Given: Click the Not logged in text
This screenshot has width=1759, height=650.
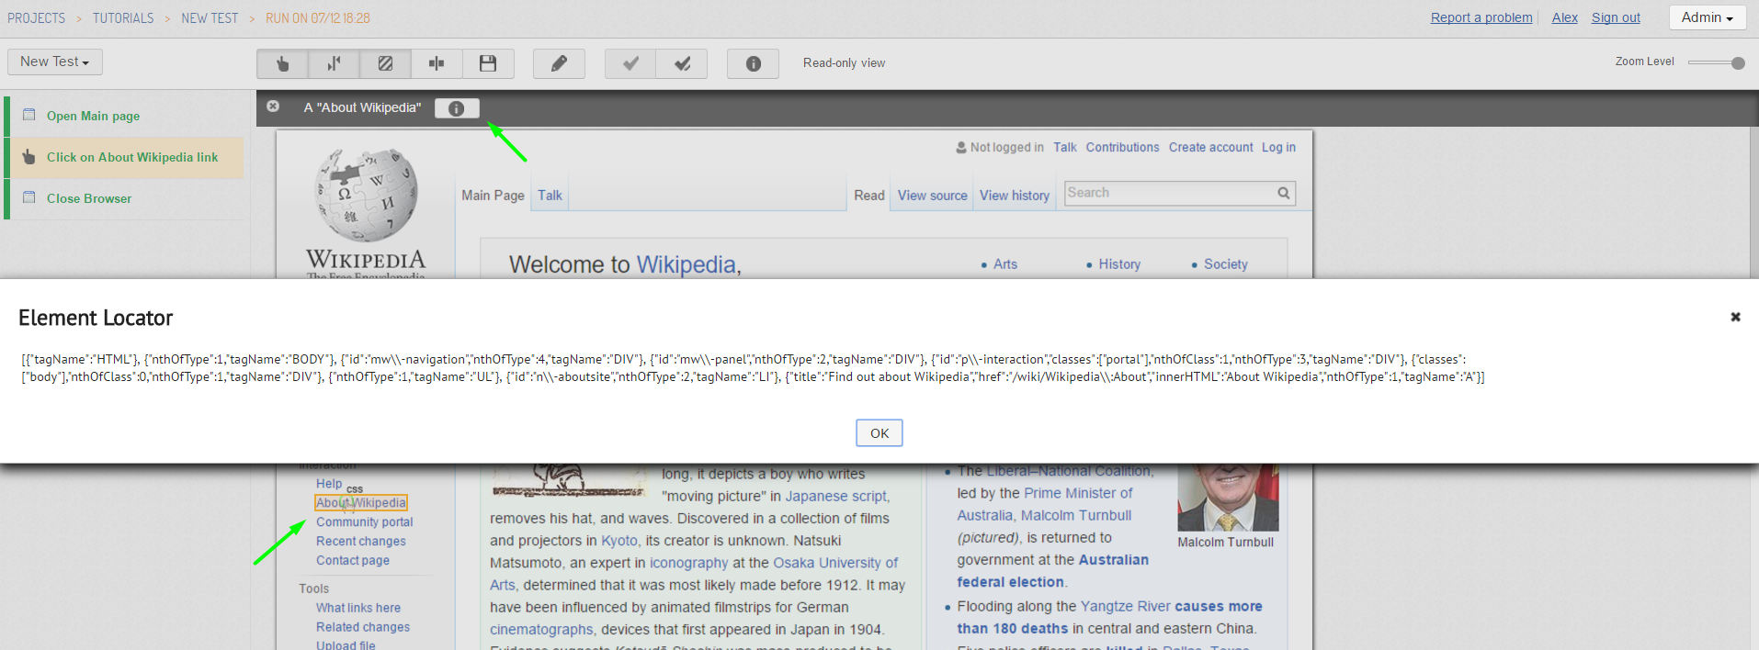Looking at the screenshot, I should (x=1006, y=147).
